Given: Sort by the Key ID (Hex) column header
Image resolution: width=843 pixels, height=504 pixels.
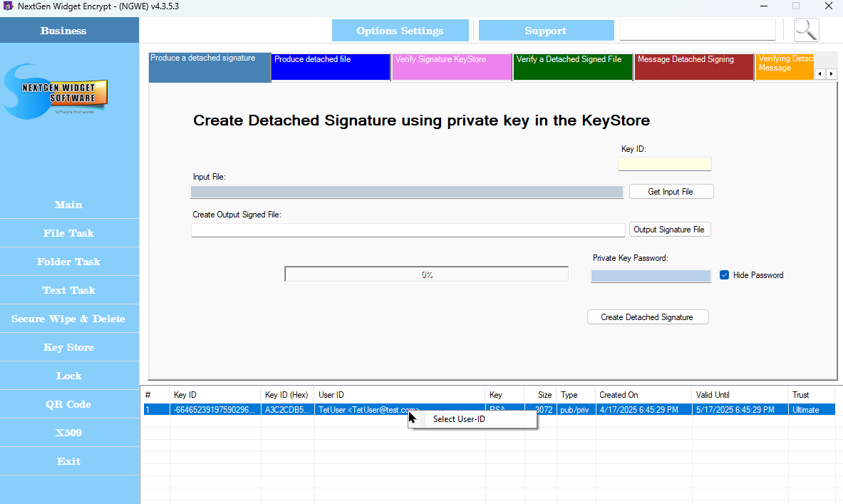Looking at the screenshot, I should 288,395.
